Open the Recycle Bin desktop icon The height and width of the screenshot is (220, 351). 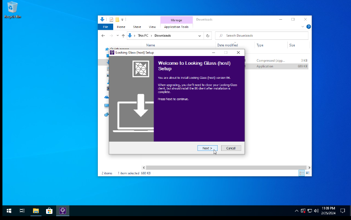click(x=13, y=10)
